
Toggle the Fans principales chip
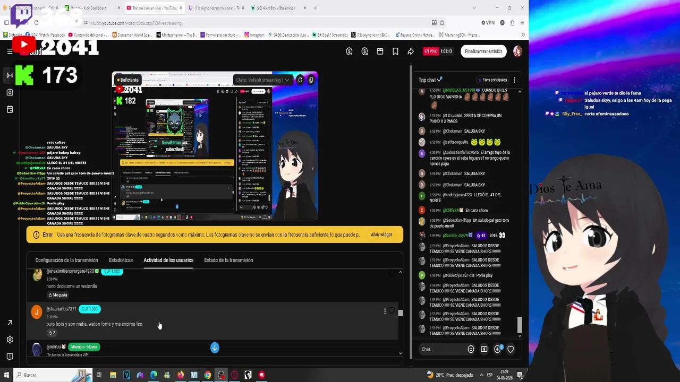click(492, 80)
